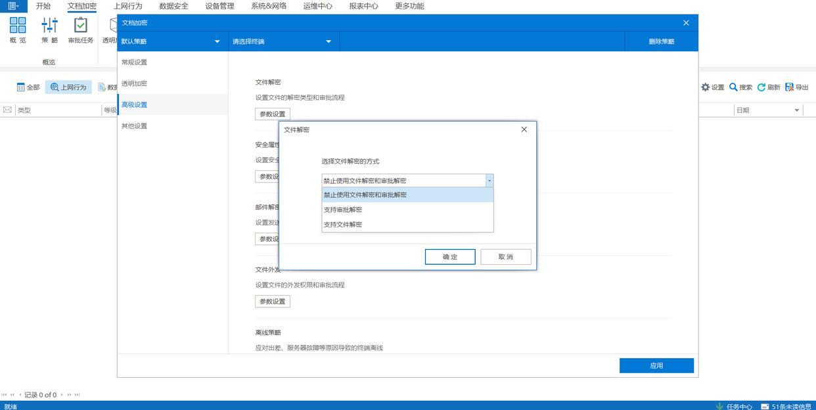Switch to the 数据安全 ribbon tab
Image resolution: width=816 pixels, height=410 pixels.
click(x=173, y=6)
